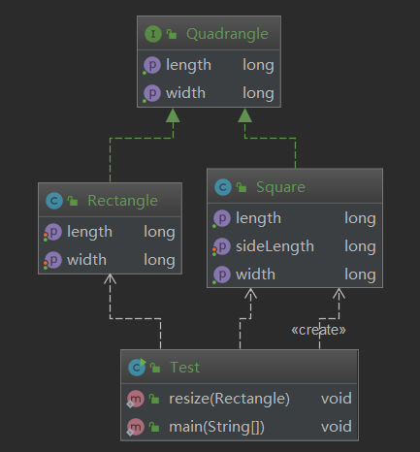Image resolution: width=420 pixels, height=452 pixels.
Task: Click the Test runnable class icon
Action: click(x=137, y=368)
